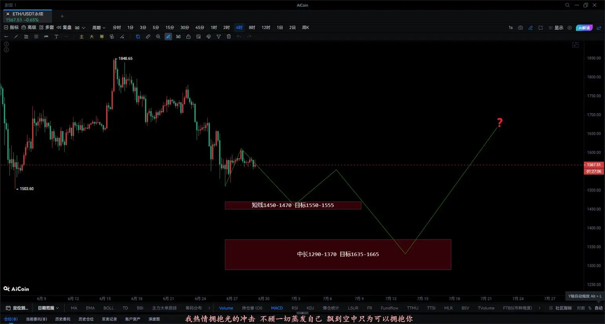
Task: Lock drawings with the padlock icon
Action: 188,37
